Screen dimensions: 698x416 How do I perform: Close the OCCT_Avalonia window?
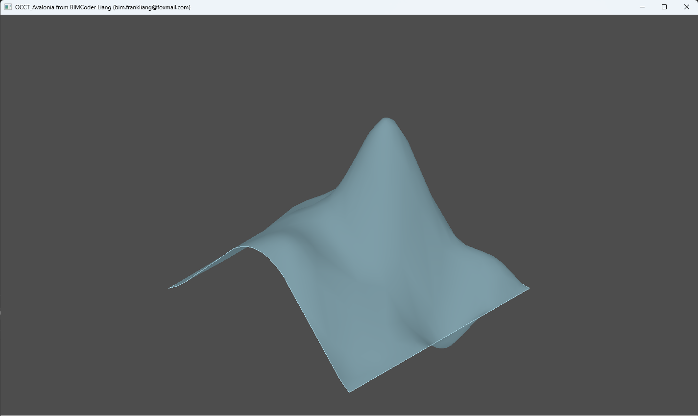click(686, 7)
